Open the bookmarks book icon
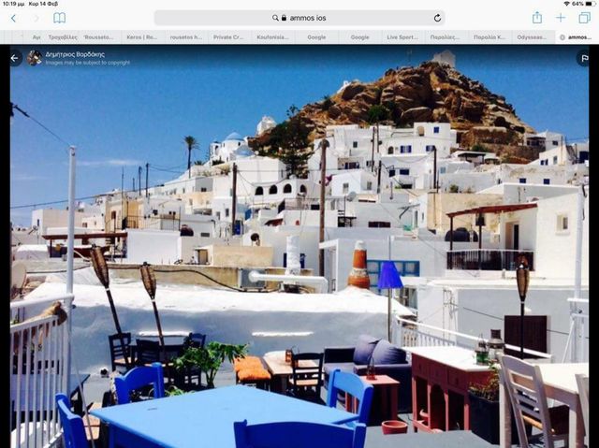599x448 pixels. pos(60,18)
